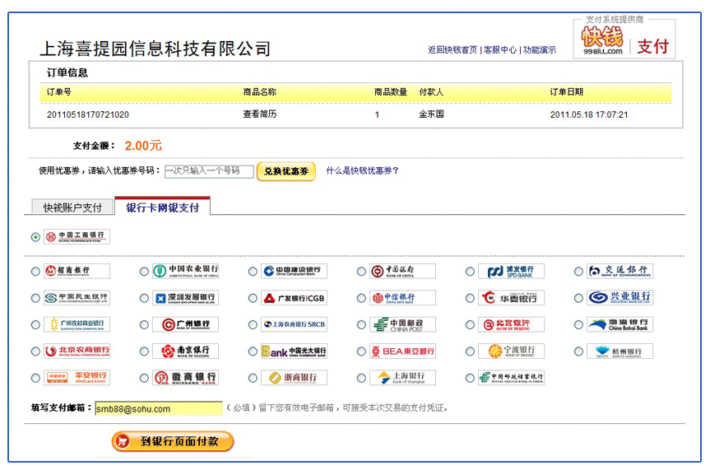710x475 pixels.
Task: Click the SPD Bank logo
Action: [x=511, y=272]
